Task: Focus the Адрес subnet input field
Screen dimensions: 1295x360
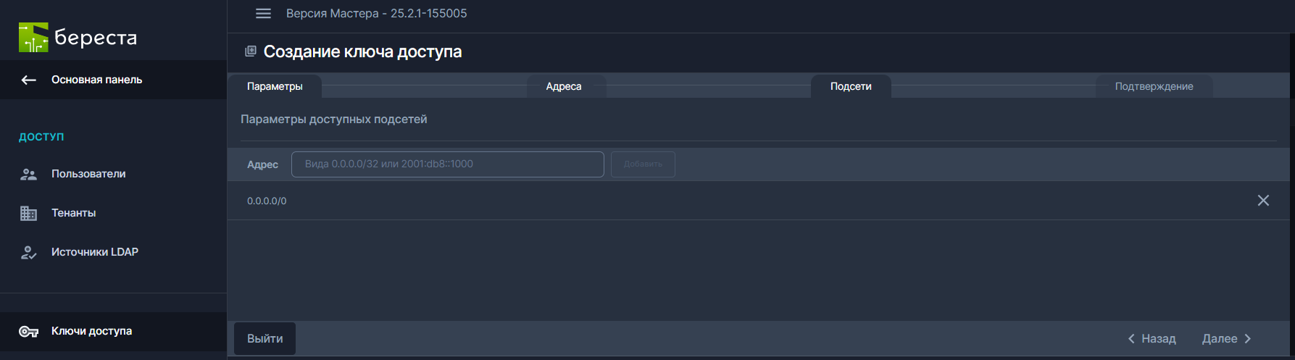Action: tap(447, 164)
